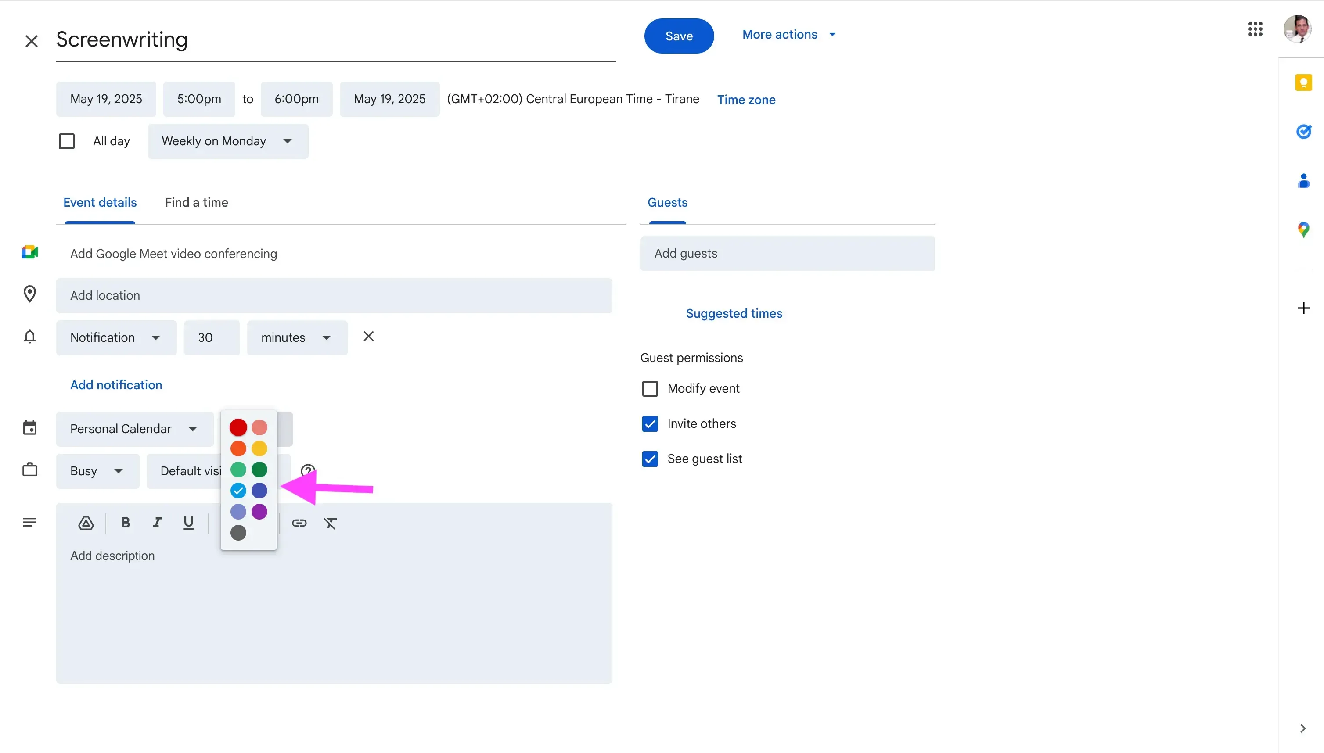The image size is (1324, 753).
Task: Click the Google Keep icon in side panel
Action: 1303,83
